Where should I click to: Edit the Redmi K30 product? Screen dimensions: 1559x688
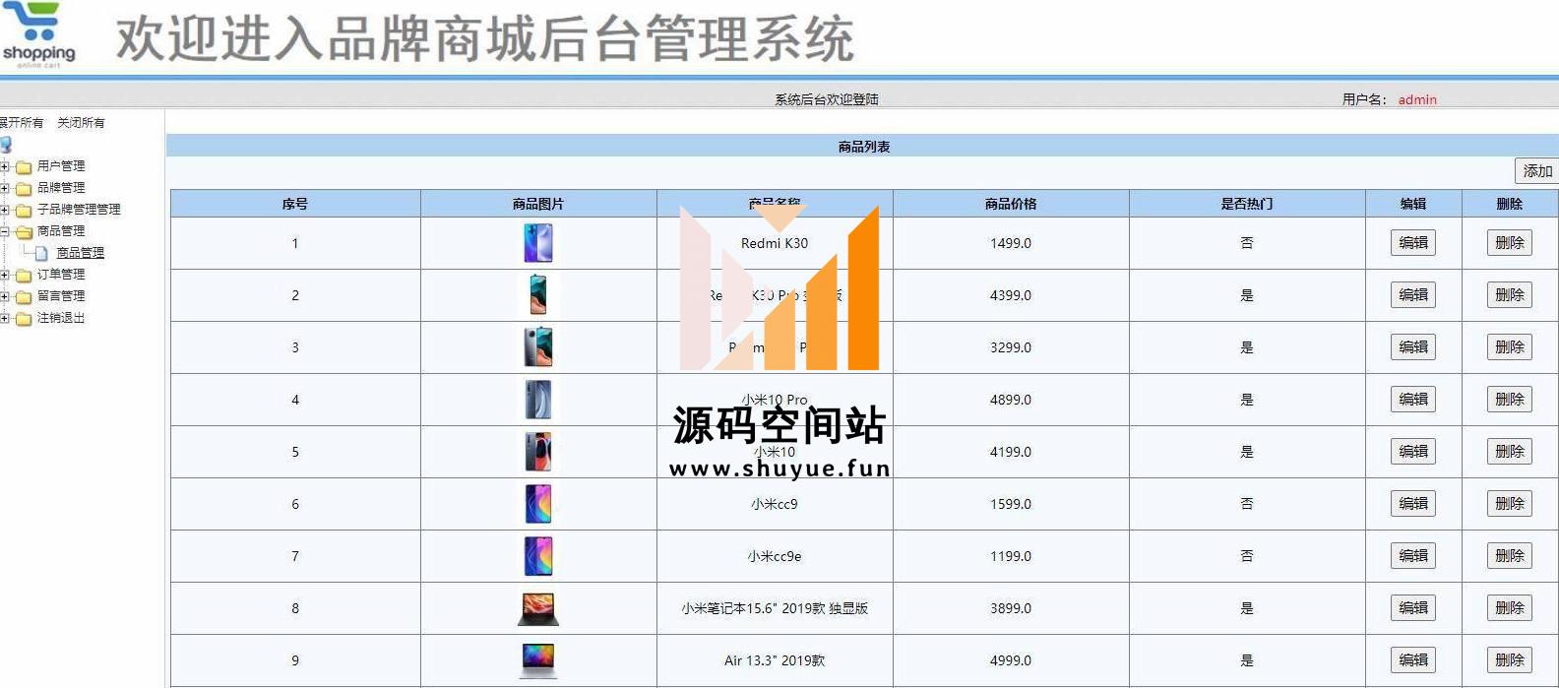click(x=1413, y=243)
